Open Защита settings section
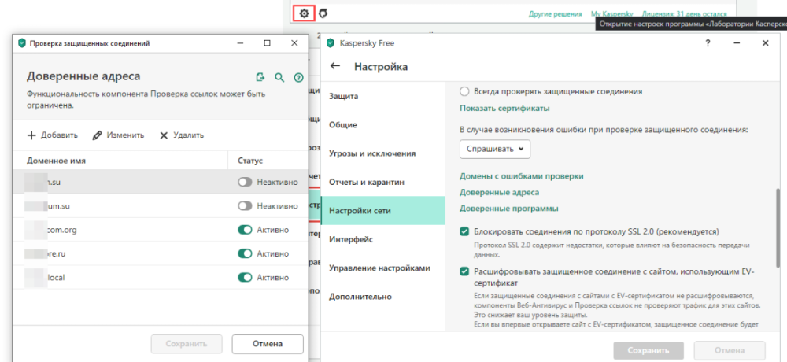Screen dimensions: 787x362 (383, 96)
